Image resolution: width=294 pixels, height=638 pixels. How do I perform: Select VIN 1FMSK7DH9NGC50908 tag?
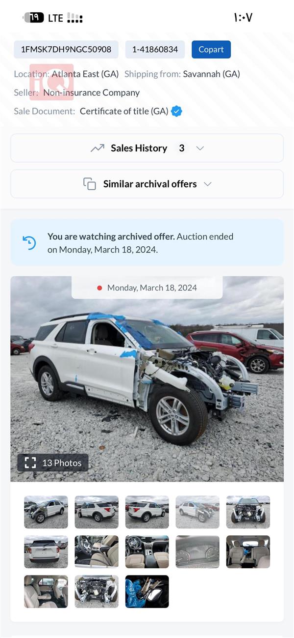[66, 50]
